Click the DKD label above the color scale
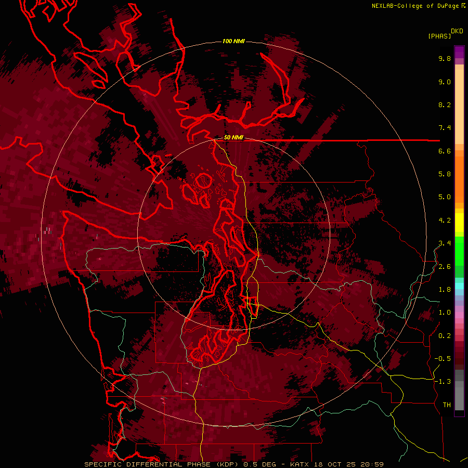The image size is (468, 468). click(x=457, y=31)
